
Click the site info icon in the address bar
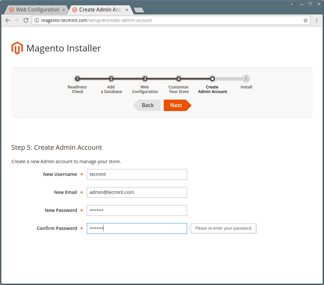37,20
